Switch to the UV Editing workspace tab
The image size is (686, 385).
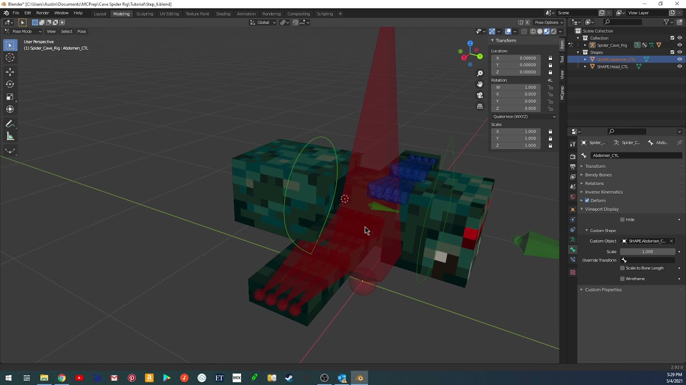tap(169, 13)
